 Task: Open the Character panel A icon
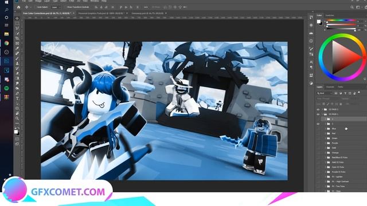tap(311, 62)
